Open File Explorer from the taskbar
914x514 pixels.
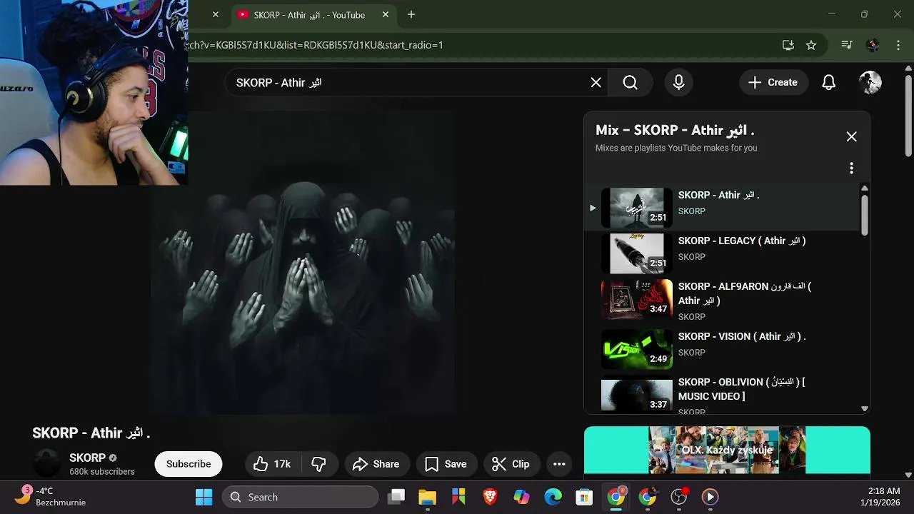click(x=427, y=497)
